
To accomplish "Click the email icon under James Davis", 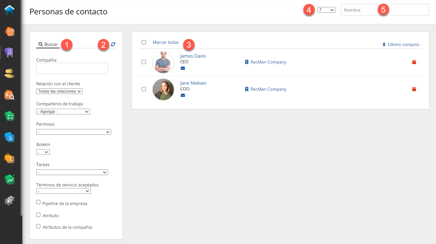I will point(183,68).
